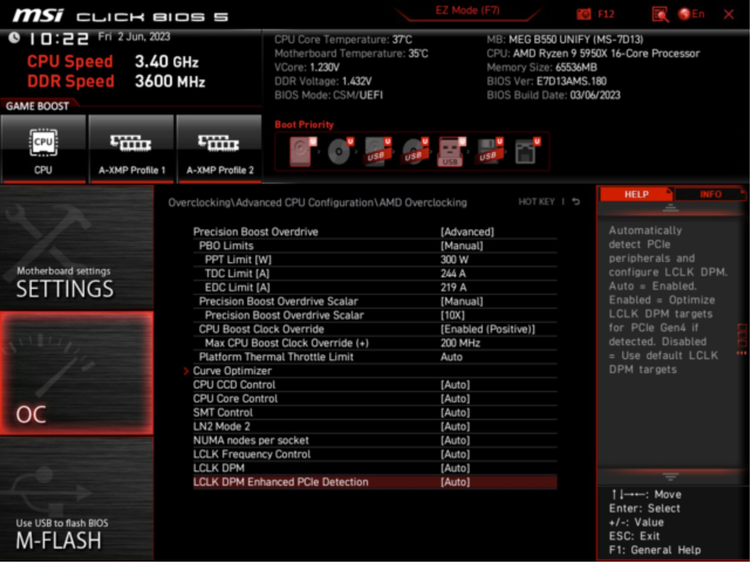Click the MSI logo
The height and width of the screenshot is (563, 750).
click(38, 15)
